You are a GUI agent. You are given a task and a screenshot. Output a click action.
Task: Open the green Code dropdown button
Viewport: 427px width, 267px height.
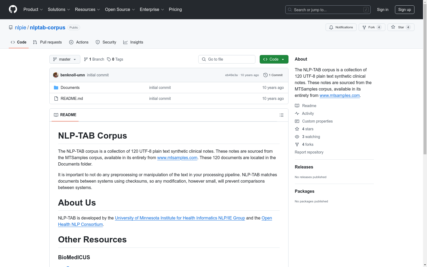click(x=274, y=59)
